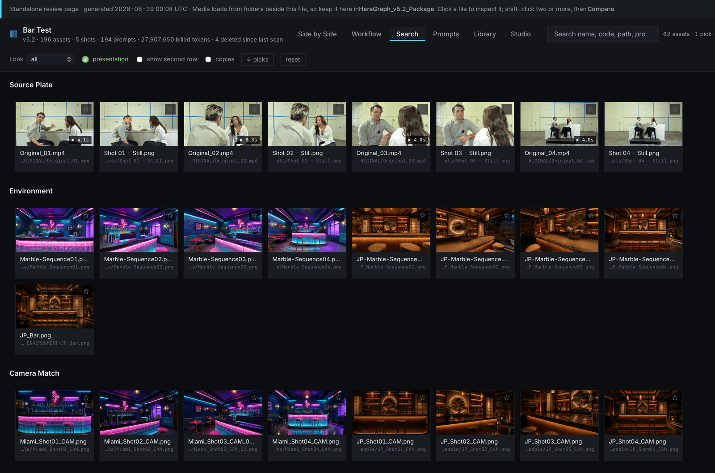
Task: Star the Marble-Sequence03.png tile
Action: point(254,215)
